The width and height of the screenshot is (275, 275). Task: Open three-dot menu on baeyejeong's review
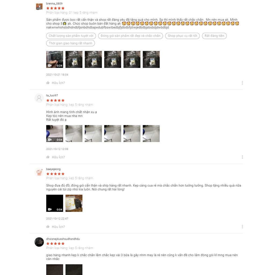coord(242,227)
